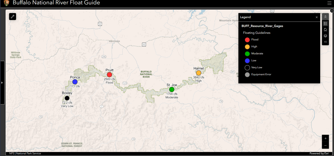Click the '3840 cfs' reading under Harriet

(199, 77)
